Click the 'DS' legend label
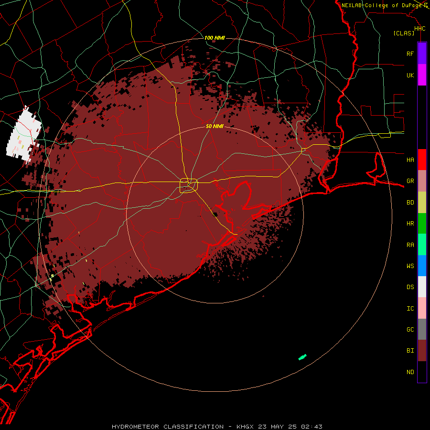The width and height of the screenshot is (430, 430). coord(410,287)
